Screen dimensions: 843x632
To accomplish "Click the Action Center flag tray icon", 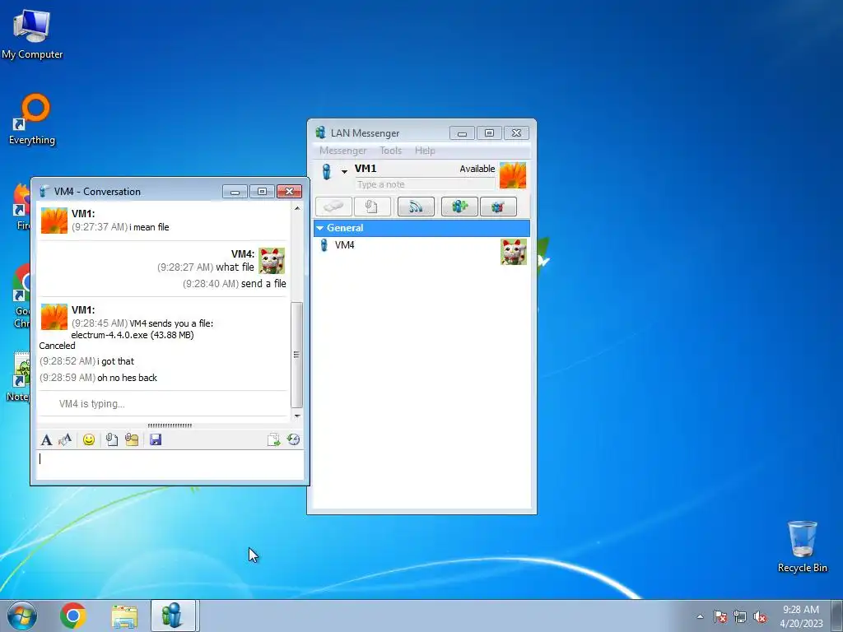I will [x=720, y=616].
